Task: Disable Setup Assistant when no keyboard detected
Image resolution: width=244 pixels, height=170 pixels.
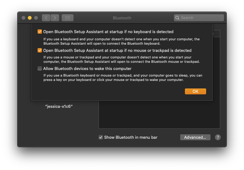Action: (x=40, y=32)
